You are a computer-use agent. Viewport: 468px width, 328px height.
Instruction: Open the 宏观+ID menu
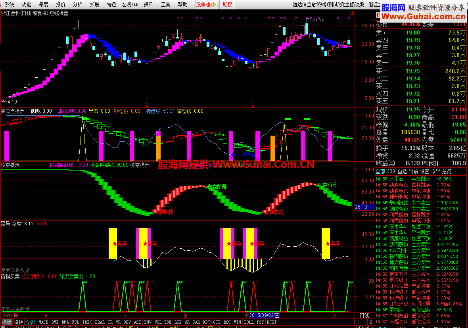[x=130, y=4]
